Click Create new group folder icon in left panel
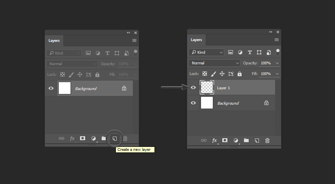Image resolution: width=335 pixels, height=184 pixels. coord(104,138)
